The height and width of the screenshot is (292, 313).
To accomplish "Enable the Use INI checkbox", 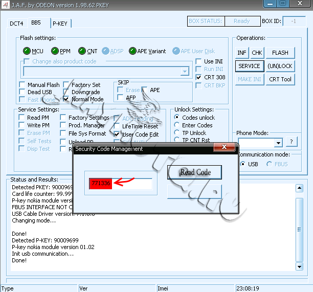I will (x=198, y=61).
